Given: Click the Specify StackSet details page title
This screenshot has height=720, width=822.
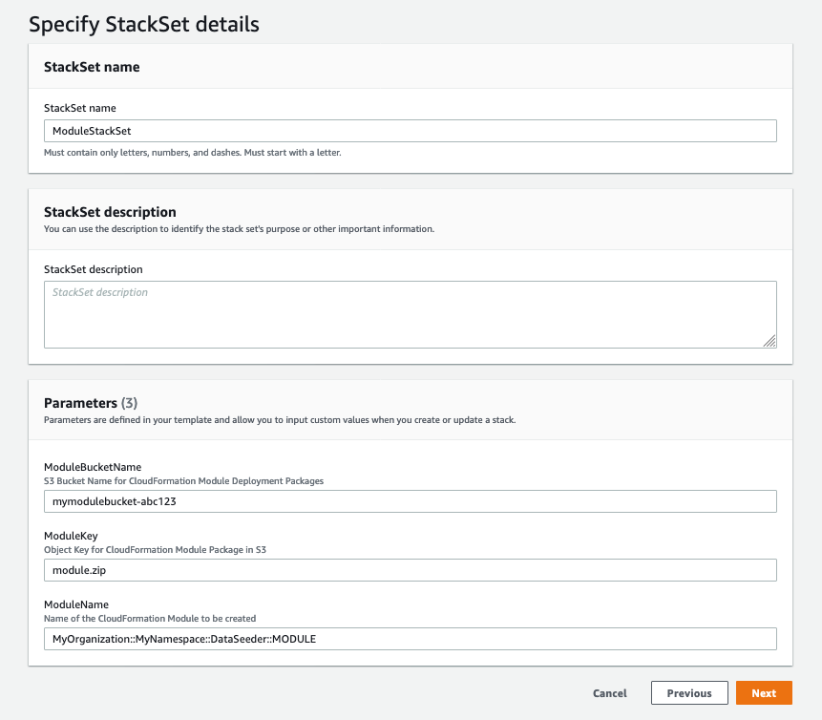Looking at the screenshot, I should 143,24.
